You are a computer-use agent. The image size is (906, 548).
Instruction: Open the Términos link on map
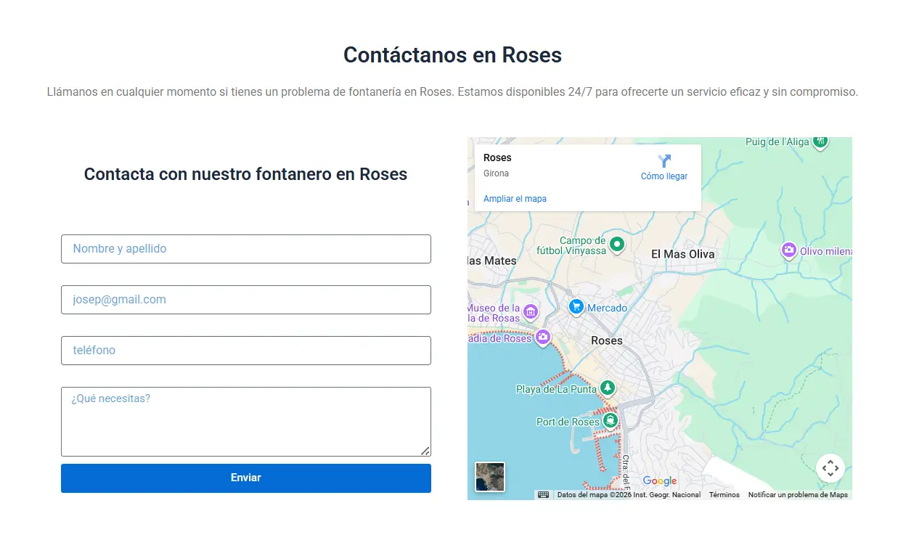(724, 495)
